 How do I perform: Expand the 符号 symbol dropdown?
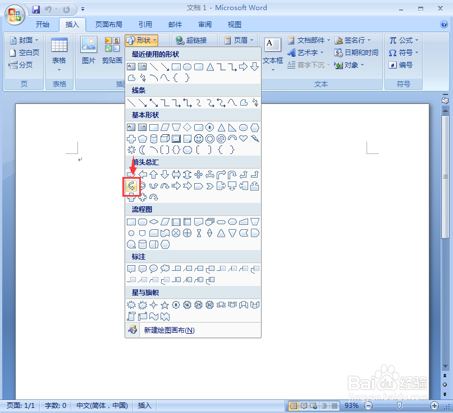tap(403, 53)
